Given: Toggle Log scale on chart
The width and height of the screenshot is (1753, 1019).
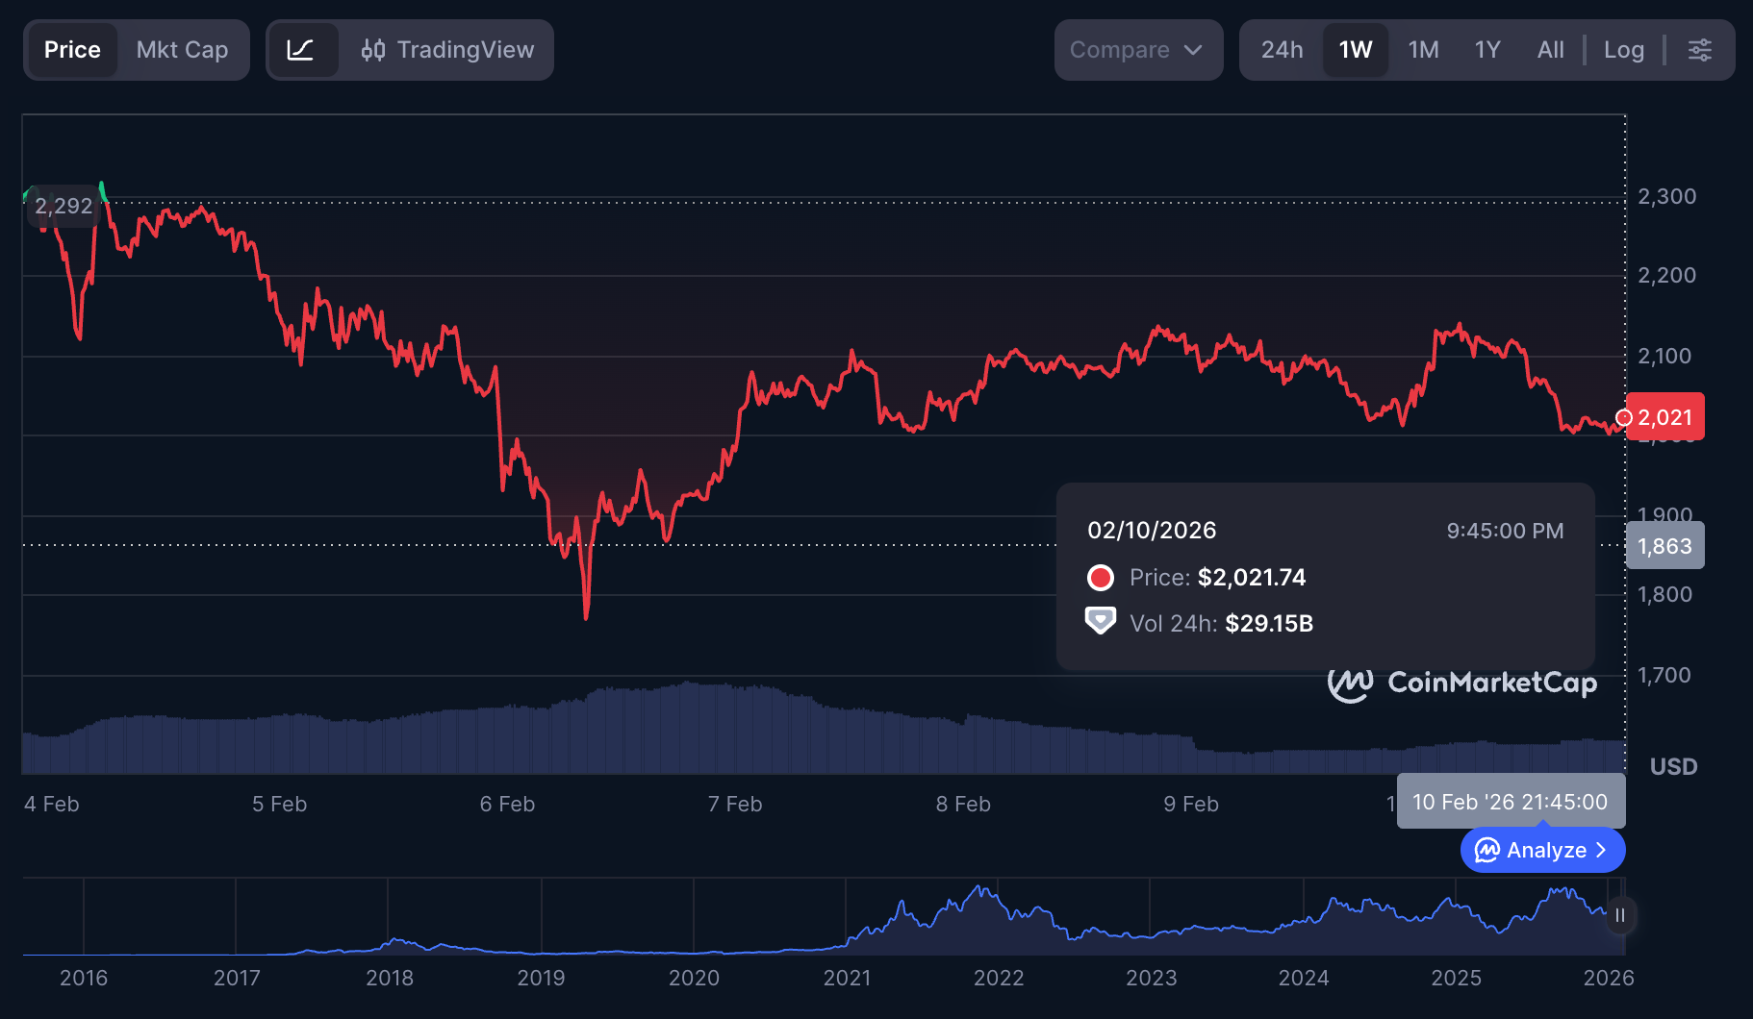Looking at the screenshot, I should click(x=1623, y=50).
